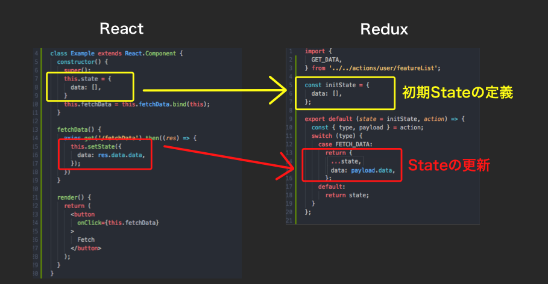
Task: Click "return {" in the Redux reducer
Action: (339, 153)
